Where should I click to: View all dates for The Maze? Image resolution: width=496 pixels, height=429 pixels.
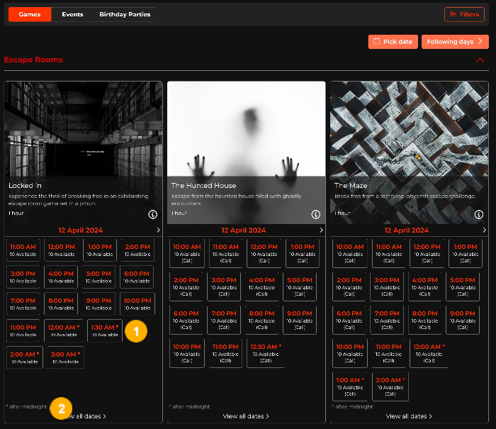tap(409, 416)
